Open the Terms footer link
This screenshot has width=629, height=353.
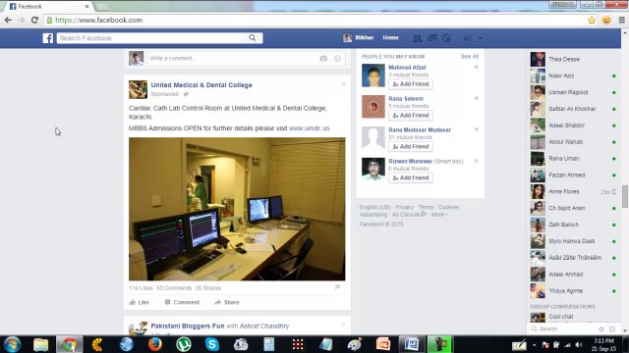pyautogui.click(x=426, y=207)
